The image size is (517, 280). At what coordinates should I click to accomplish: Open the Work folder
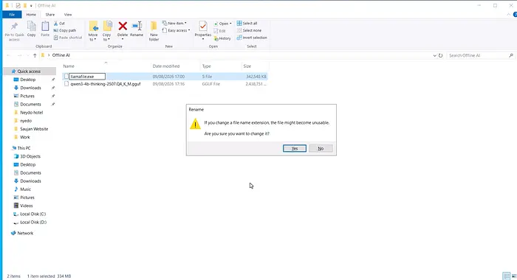[x=24, y=137]
